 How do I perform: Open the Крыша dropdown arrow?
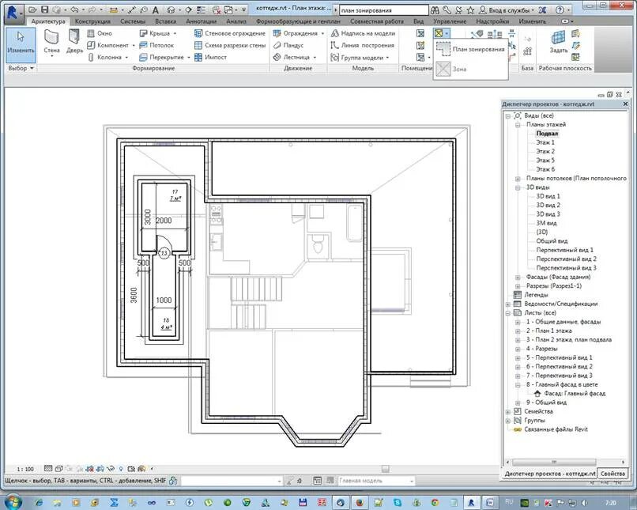[175, 33]
